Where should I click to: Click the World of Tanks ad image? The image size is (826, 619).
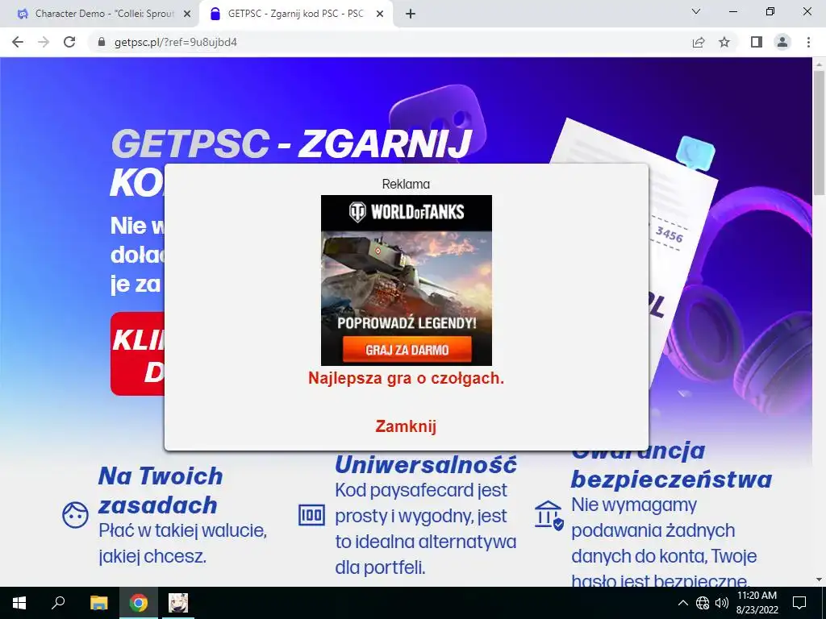pyautogui.click(x=407, y=280)
